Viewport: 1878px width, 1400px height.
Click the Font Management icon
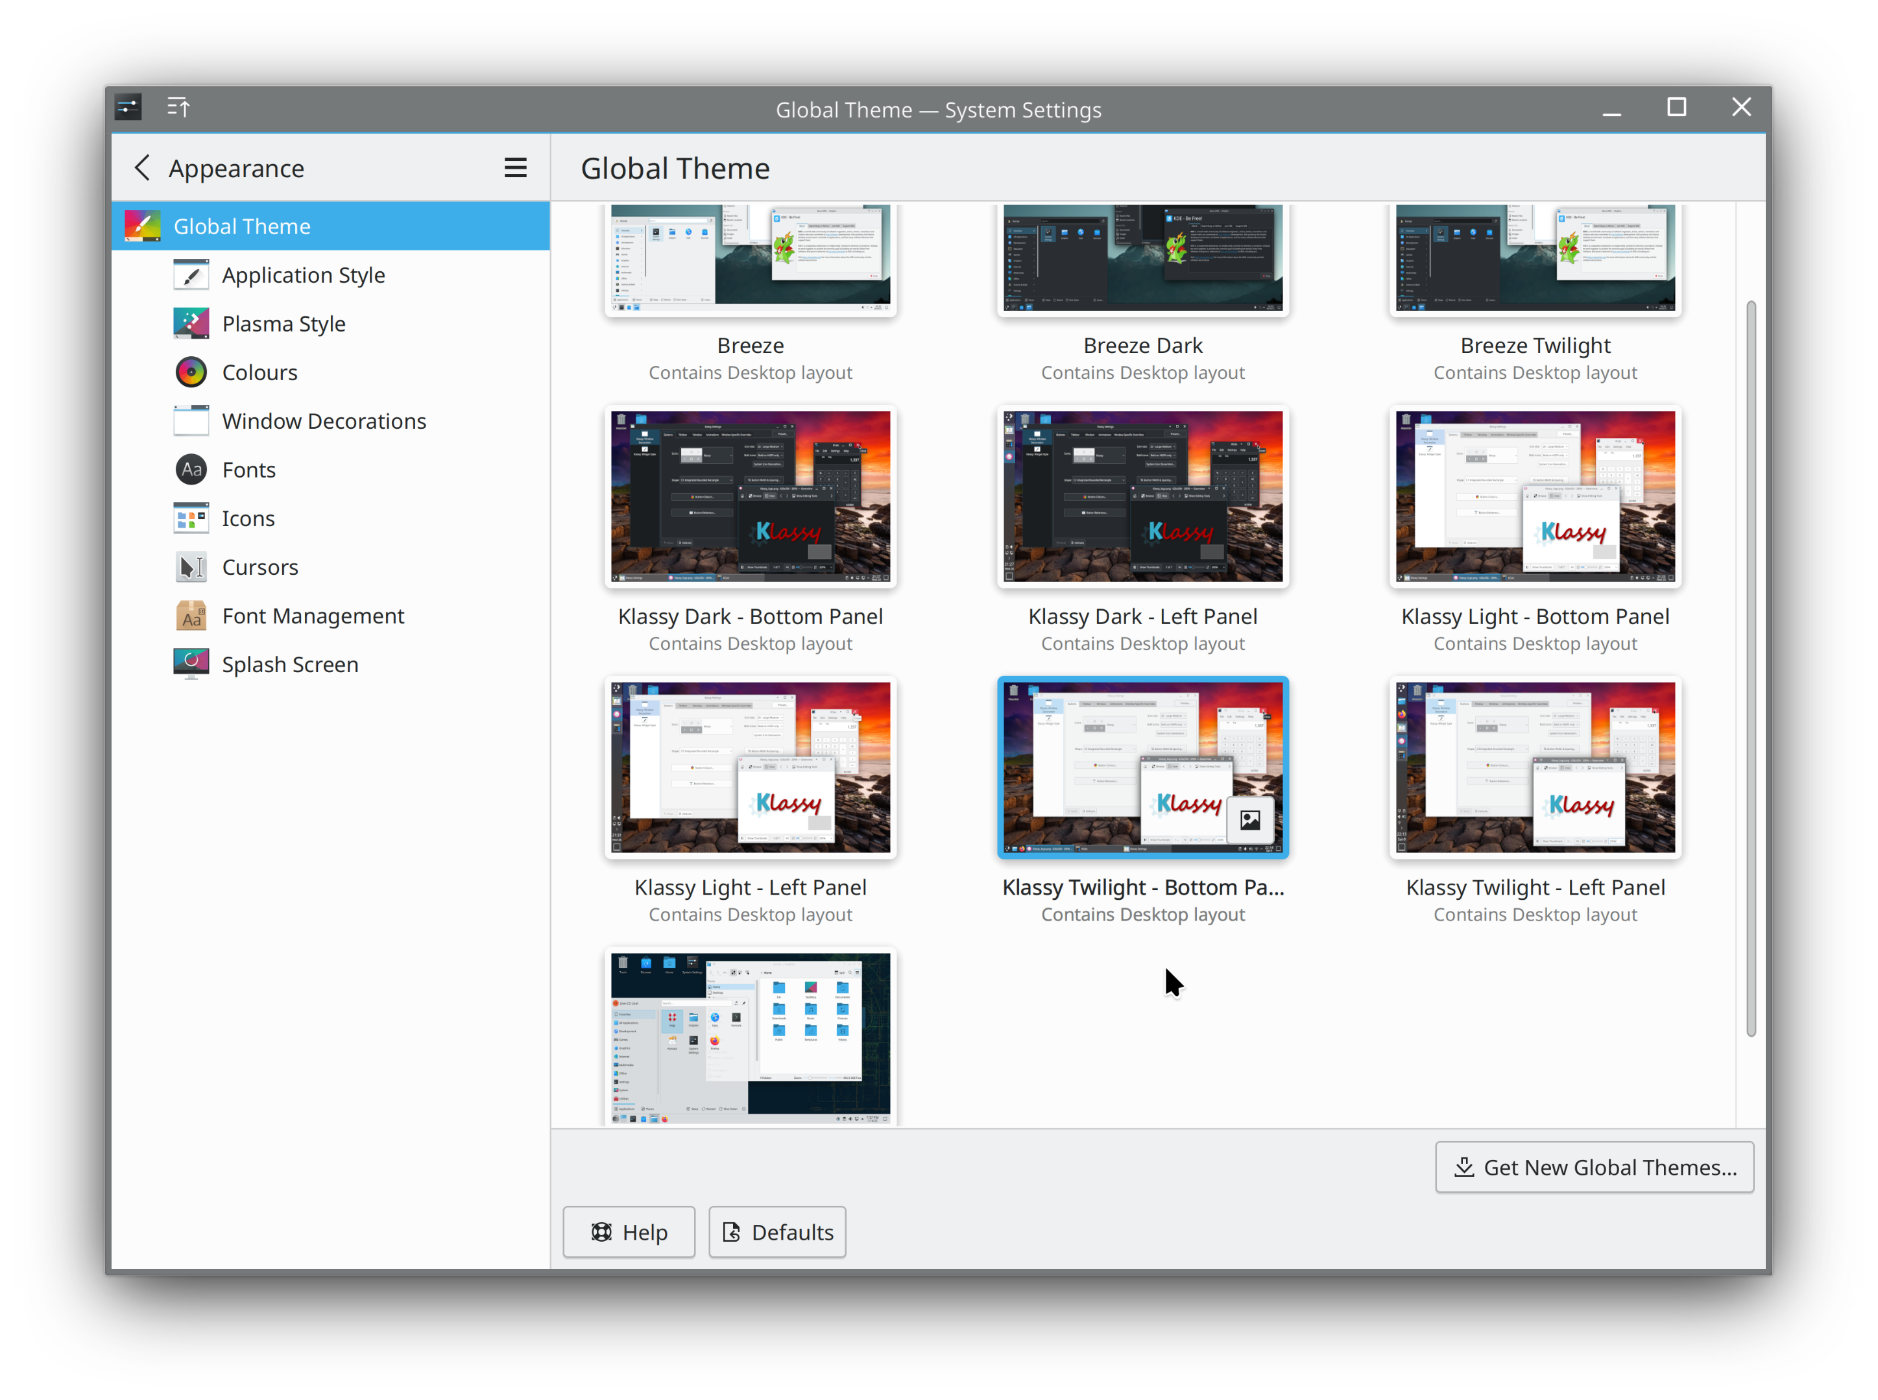191,616
